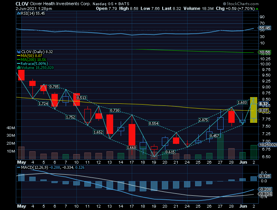Click the 0.513 retracement label
The width and height of the screenshot is (277, 210).
click(82, 97)
